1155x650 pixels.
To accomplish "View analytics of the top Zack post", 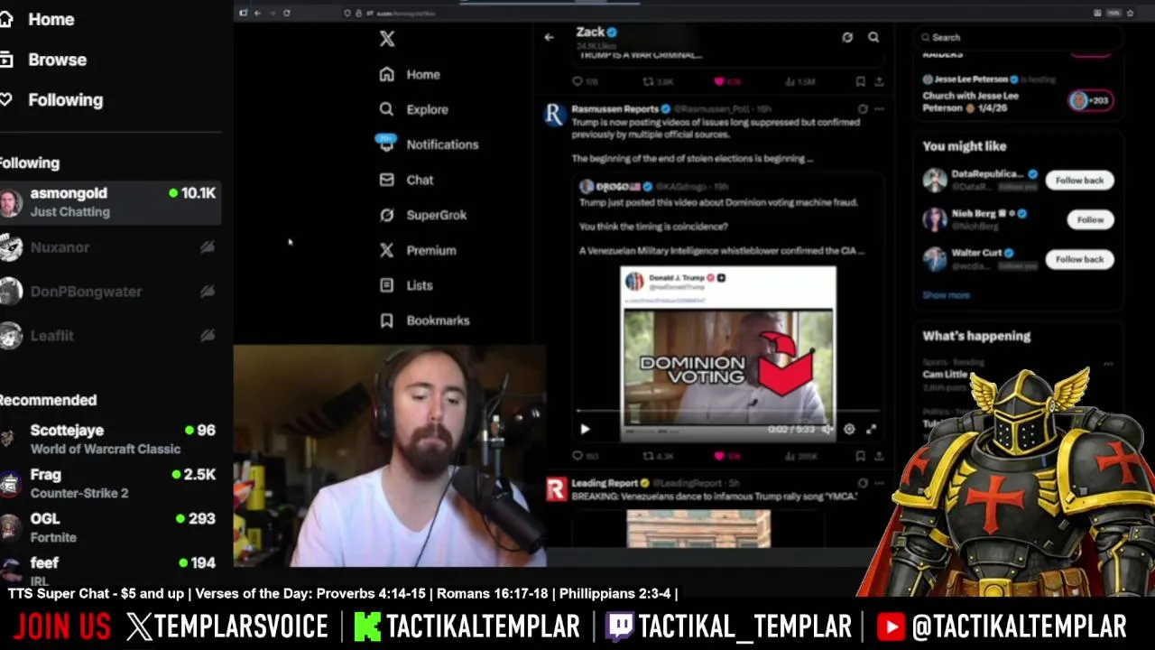I will pyautogui.click(x=790, y=81).
